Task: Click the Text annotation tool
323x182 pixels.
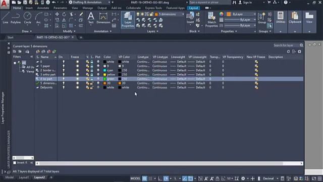Action: point(91,18)
